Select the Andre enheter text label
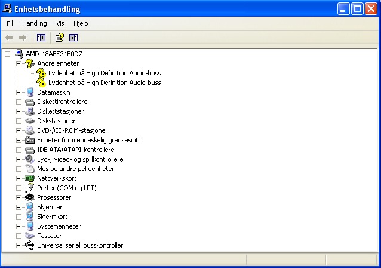This screenshot has height=268, width=381. [x=58, y=63]
